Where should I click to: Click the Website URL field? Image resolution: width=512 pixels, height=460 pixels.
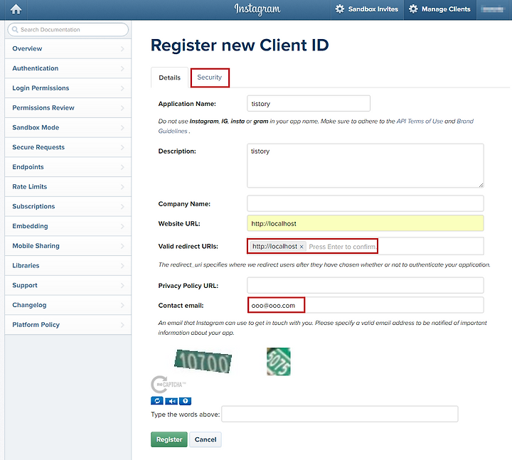(x=366, y=224)
